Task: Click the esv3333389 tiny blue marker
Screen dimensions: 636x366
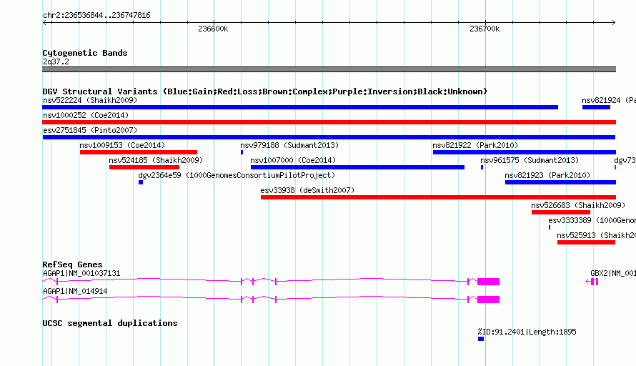Action: (550, 227)
